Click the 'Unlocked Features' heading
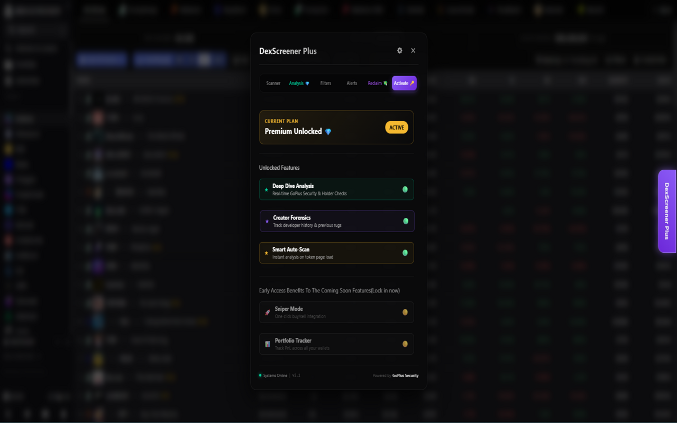677x423 pixels. pyautogui.click(x=279, y=168)
